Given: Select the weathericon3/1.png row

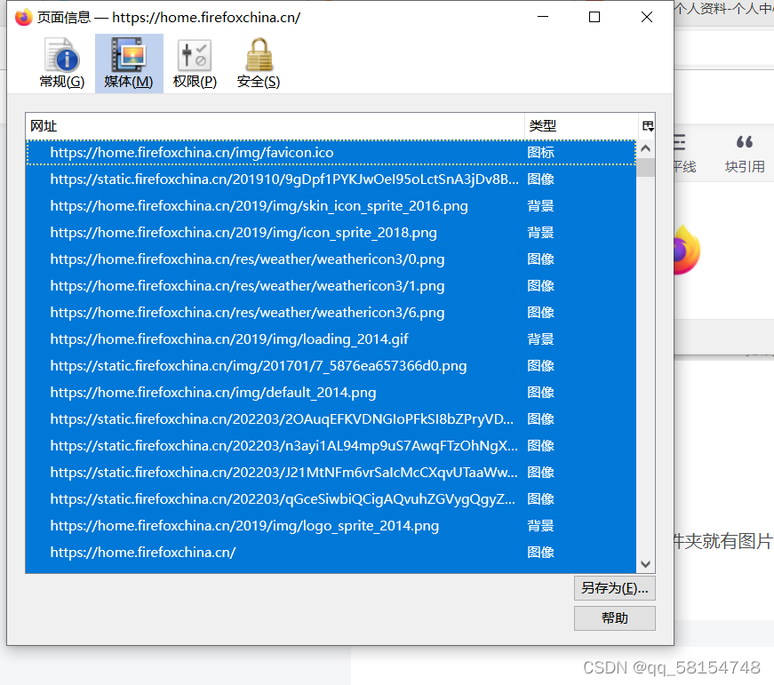Looking at the screenshot, I should pyautogui.click(x=331, y=286).
